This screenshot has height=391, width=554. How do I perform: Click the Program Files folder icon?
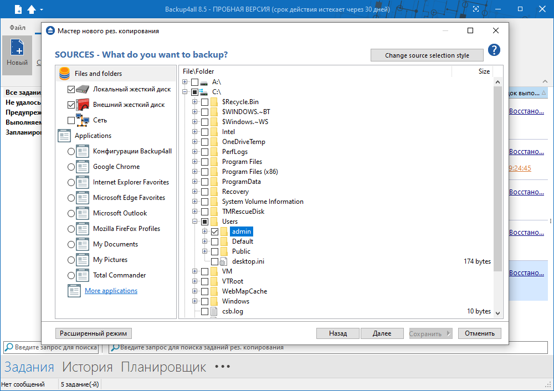[x=214, y=162]
